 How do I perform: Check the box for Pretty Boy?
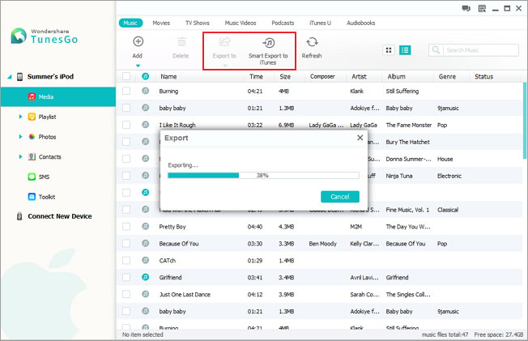point(126,227)
